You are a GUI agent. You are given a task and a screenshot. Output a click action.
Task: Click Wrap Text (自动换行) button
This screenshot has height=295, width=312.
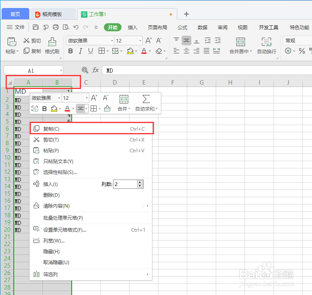click(267, 46)
